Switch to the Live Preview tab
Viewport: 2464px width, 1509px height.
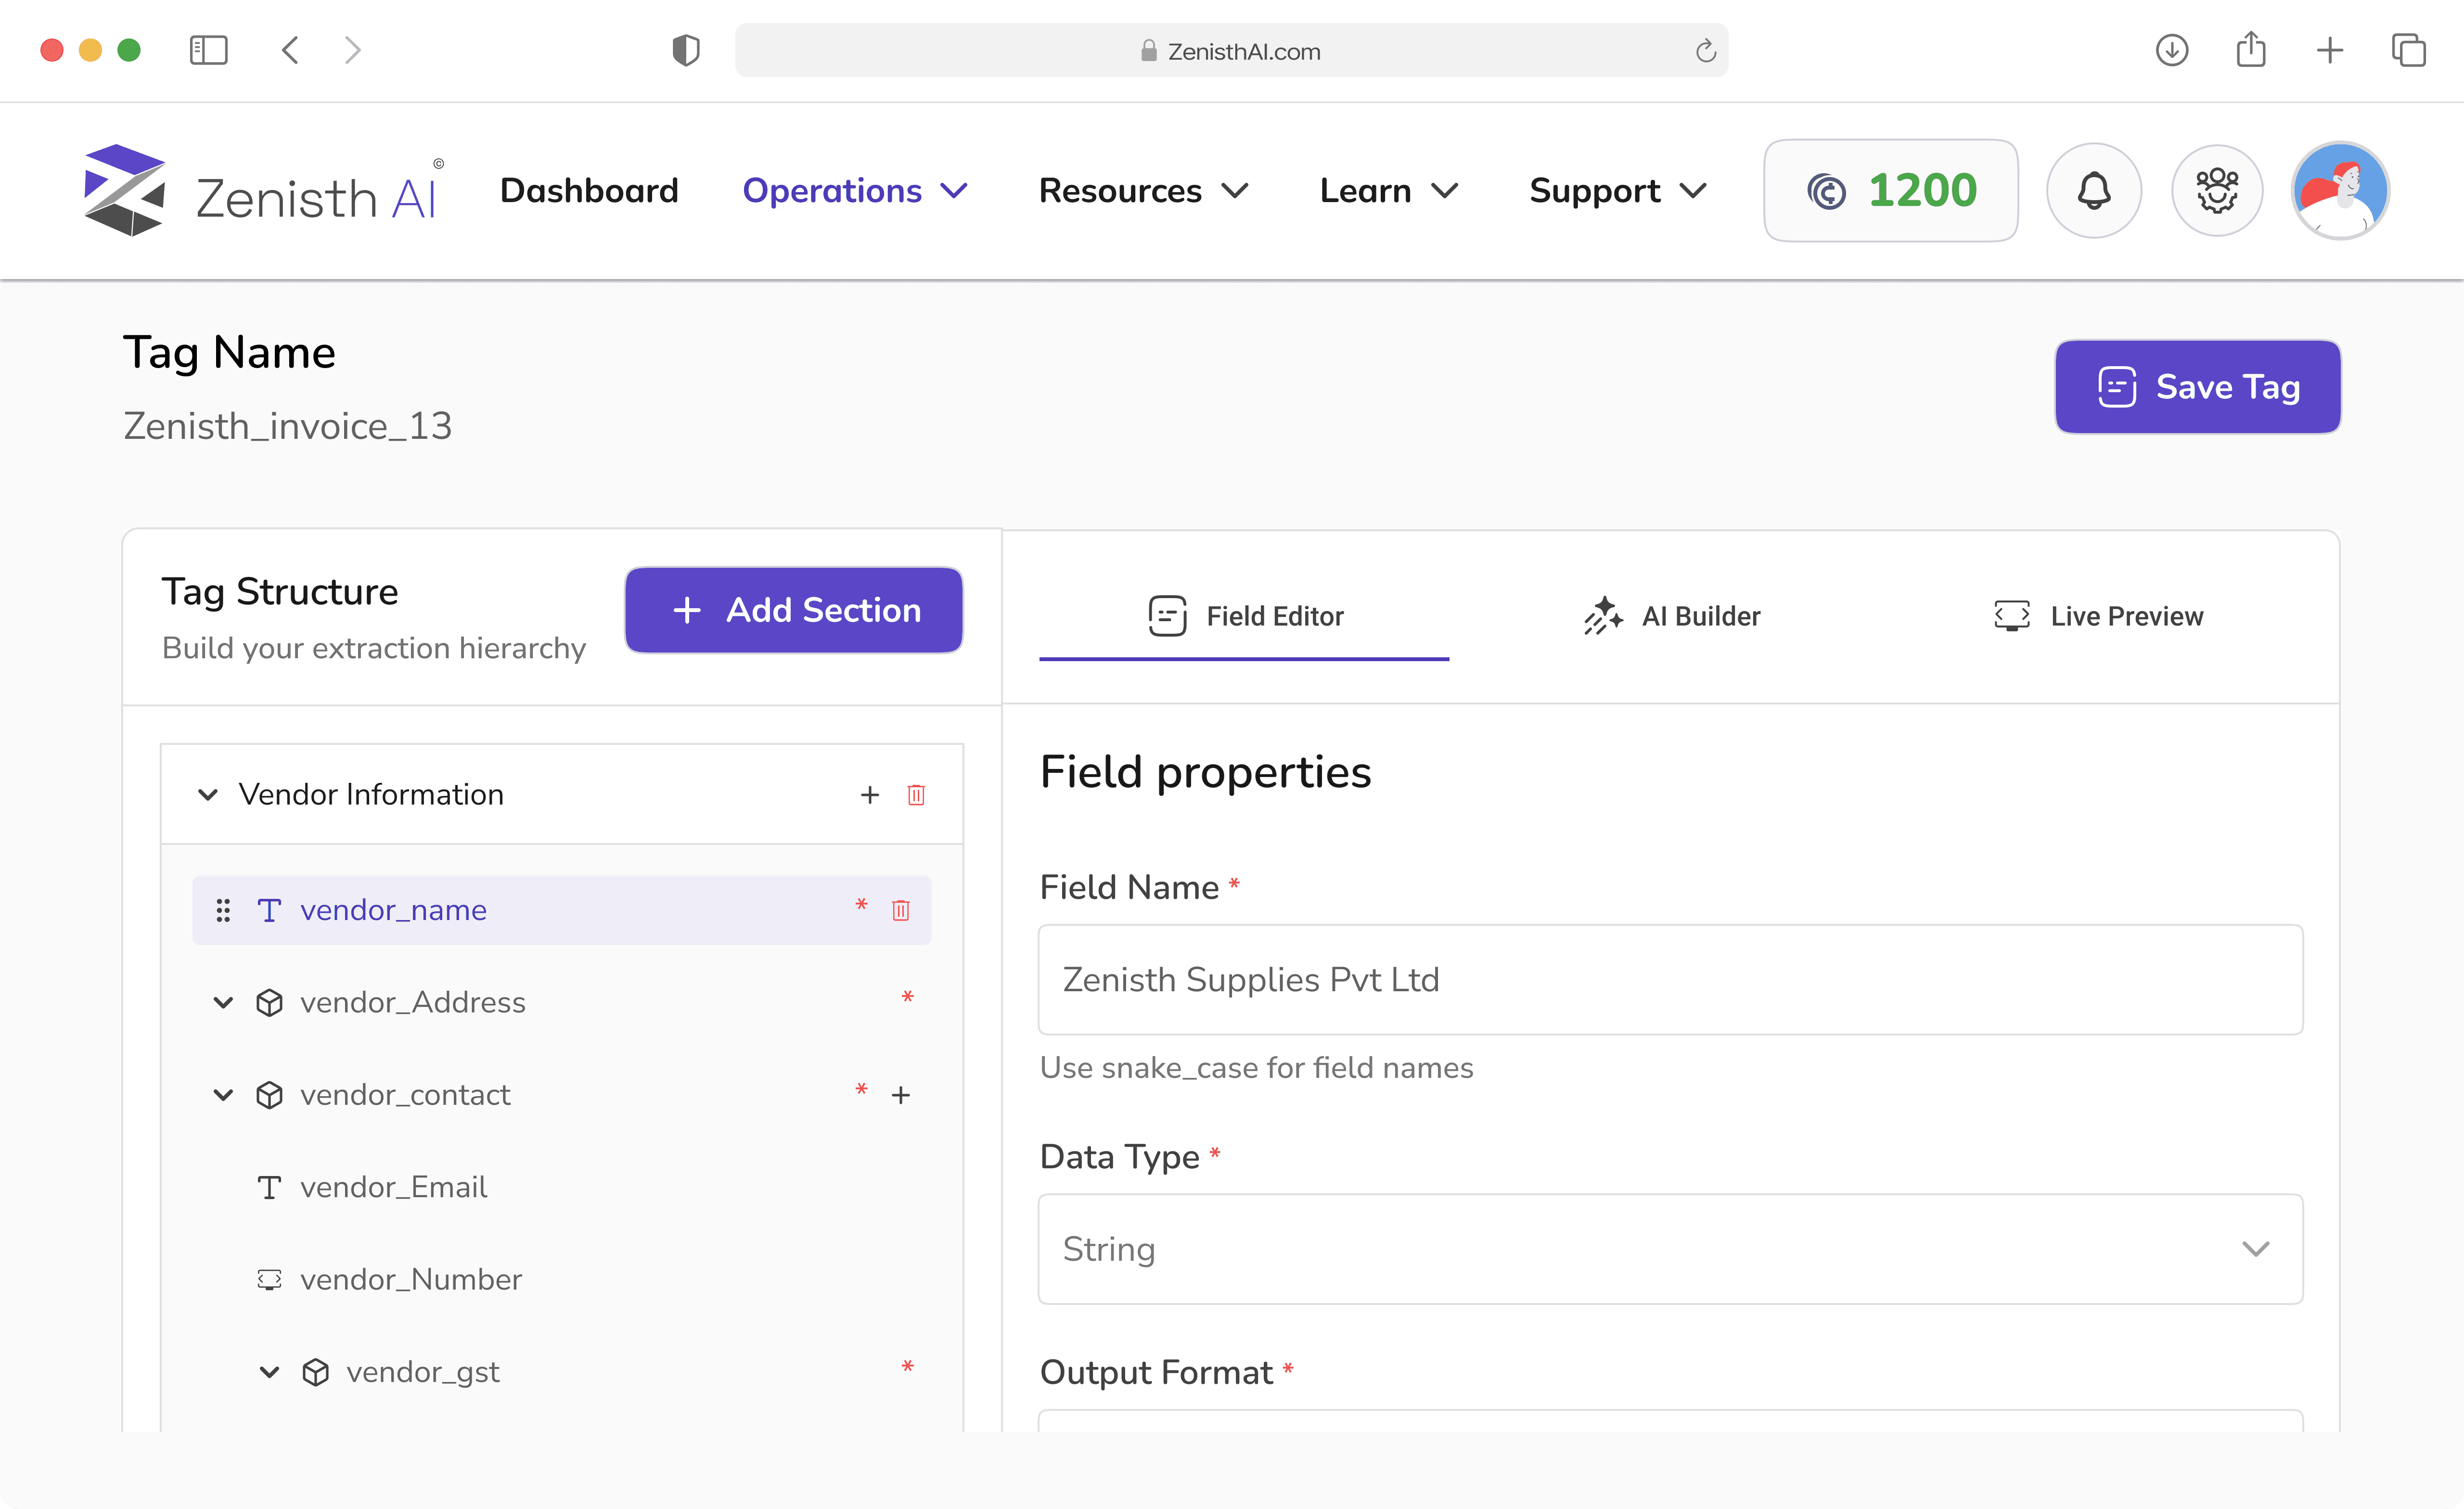tap(2098, 616)
